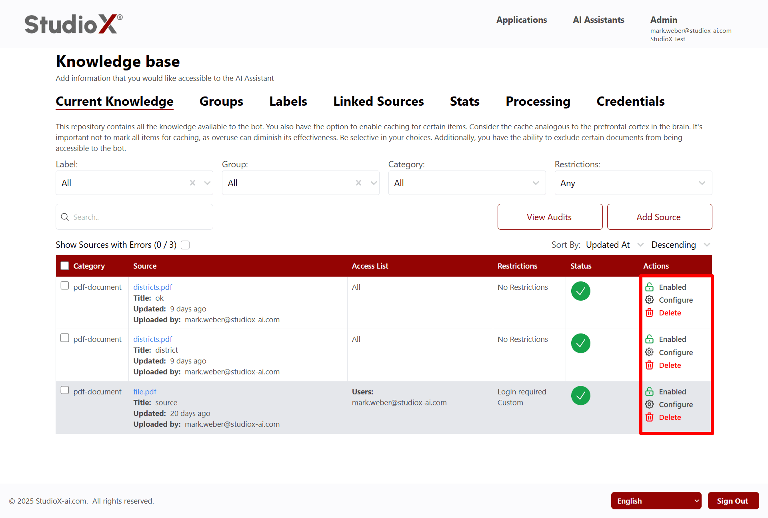
Task: Click the search magnifier icon
Action: (65, 217)
